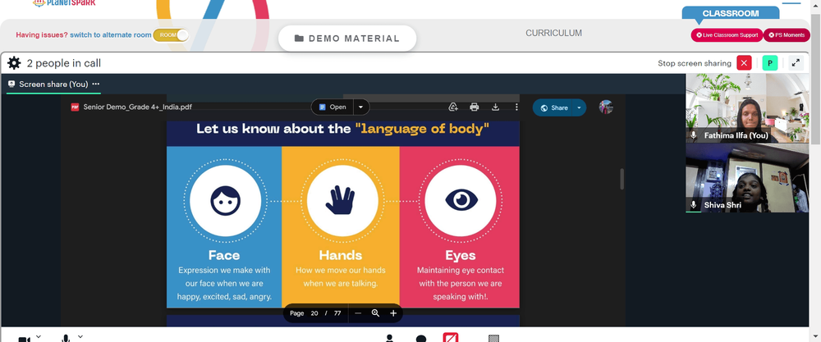This screenshot has height=342, width=821.
Task: Click the Hands icon on the slide
Action: pyautogui.click(x=342, y=201)
